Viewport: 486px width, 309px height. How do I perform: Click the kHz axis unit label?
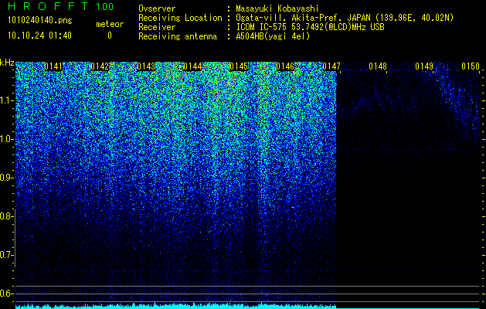coord(7,63)
